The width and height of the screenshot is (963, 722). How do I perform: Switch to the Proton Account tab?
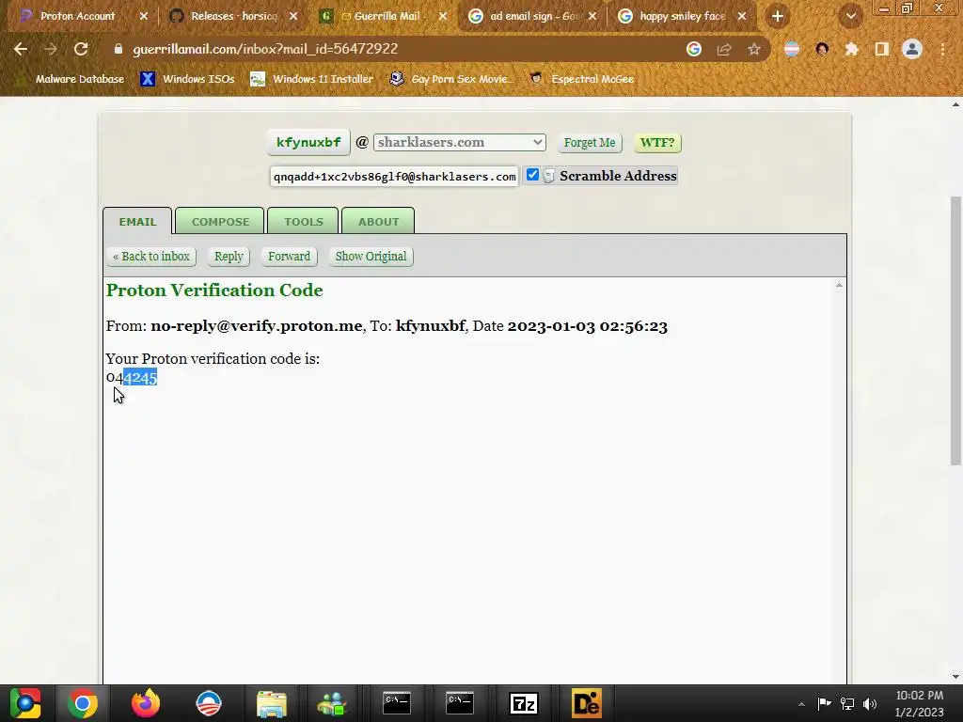tap(77, 17)
